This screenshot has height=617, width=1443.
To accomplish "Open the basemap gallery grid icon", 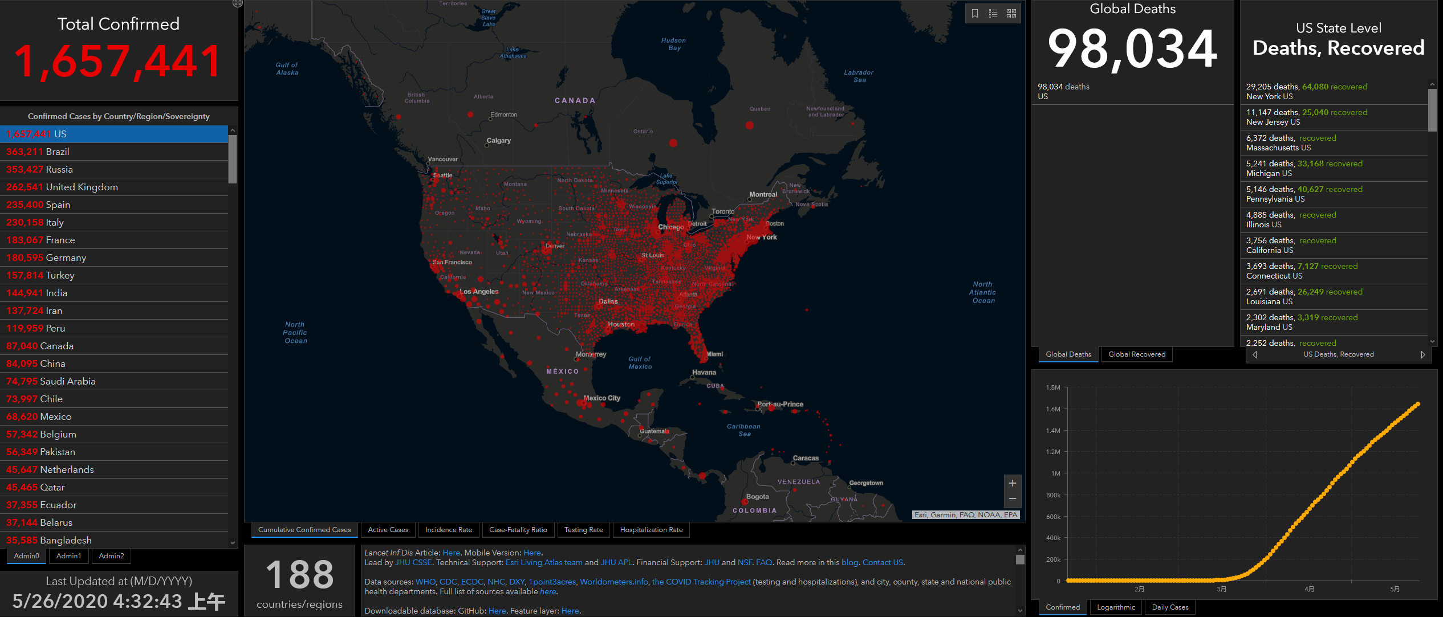I will [1011, 14].
